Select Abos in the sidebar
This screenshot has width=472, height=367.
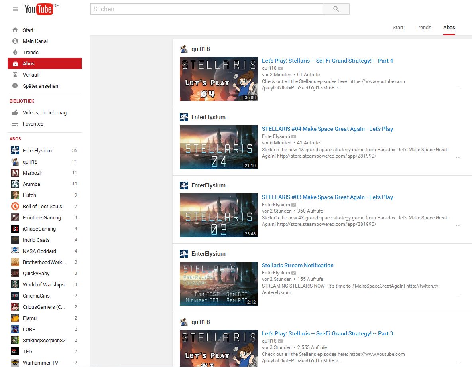click(45, 63)
